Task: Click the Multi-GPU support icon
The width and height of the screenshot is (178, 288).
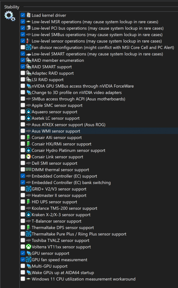Action: click(x=29, y=266)
